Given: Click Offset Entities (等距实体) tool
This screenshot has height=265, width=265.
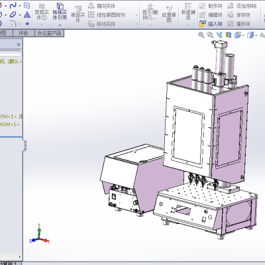Looking at the screenshot, I should click(x=78, y=14).
